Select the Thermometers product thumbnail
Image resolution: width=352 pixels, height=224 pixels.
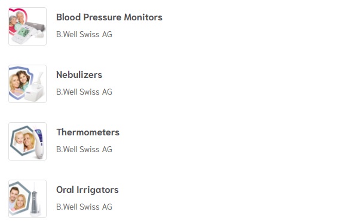click(x=27, y=141)
